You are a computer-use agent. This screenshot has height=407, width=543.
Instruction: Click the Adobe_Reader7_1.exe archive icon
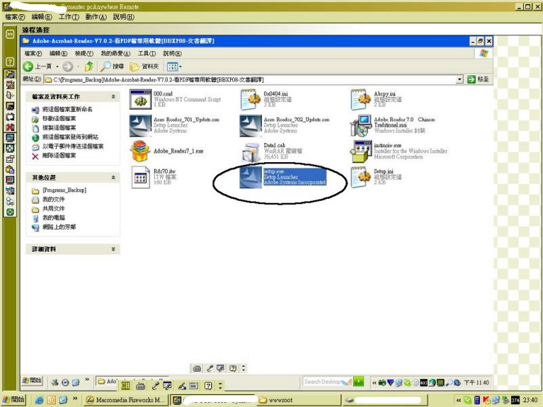pyautogui.click(x=141, y=150)
